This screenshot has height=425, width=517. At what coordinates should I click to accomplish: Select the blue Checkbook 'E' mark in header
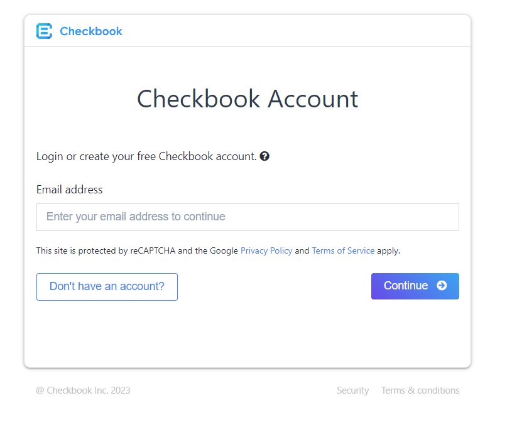click(43, 31)
